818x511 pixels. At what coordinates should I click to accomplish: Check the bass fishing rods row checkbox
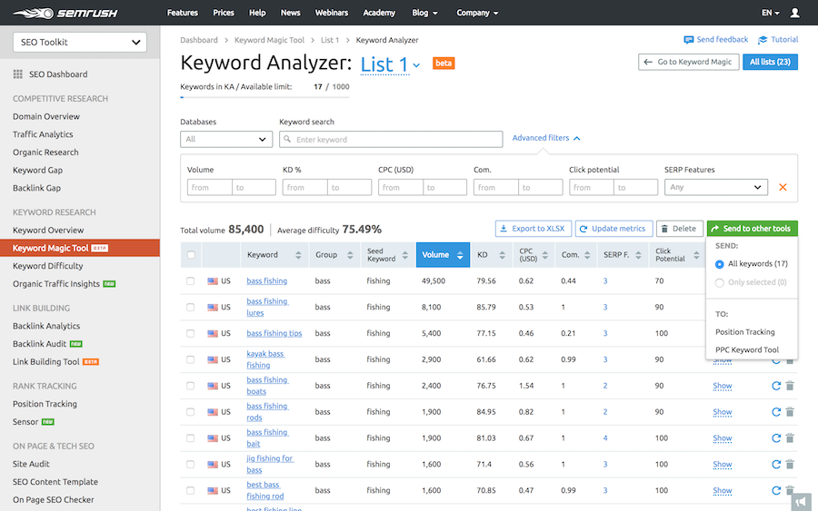[191, 411]
